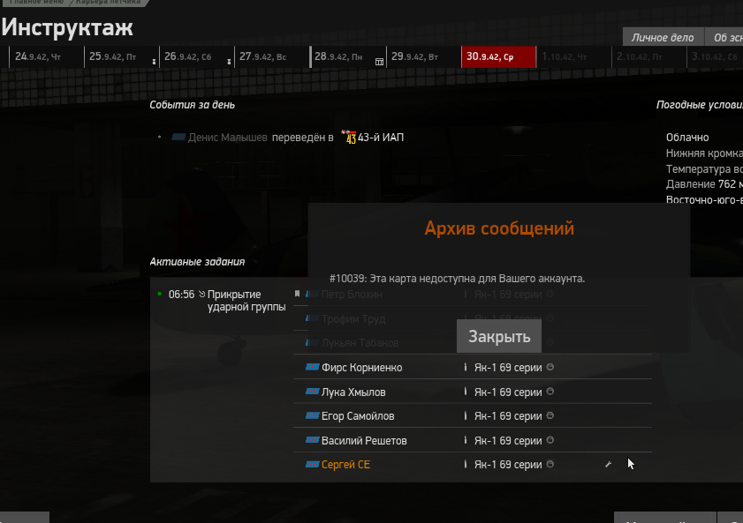Viewport: 743px width, 523px height.
Task: Click the Облачно weather entry
Action: 687,138
